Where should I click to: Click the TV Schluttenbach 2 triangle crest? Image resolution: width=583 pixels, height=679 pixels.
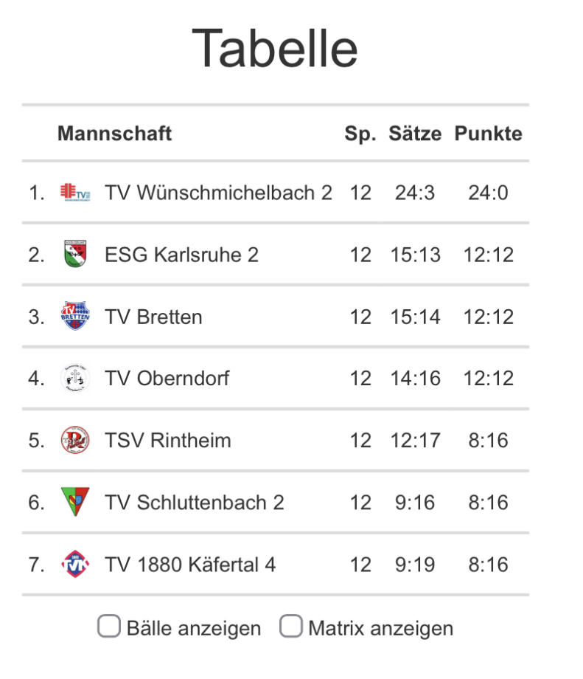(75, 502)
